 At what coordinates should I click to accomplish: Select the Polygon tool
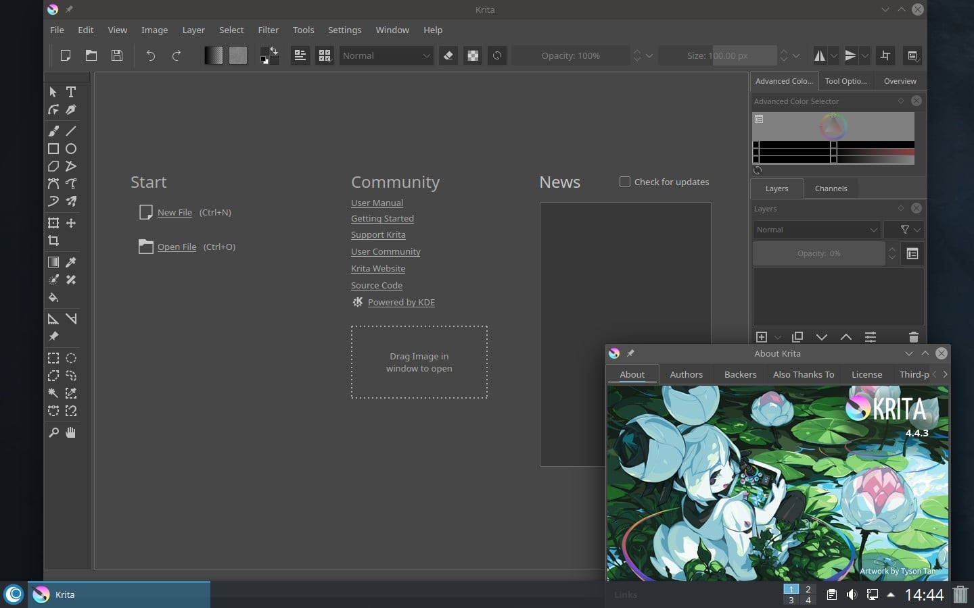pyautogui.click(x=53, y=166)
